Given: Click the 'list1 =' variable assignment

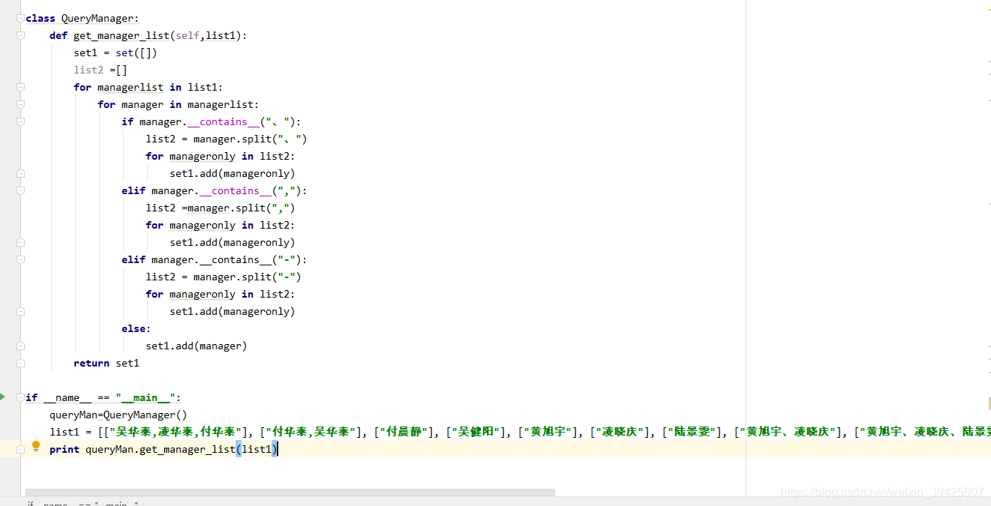Looking at the screenshot, I should 71,432.
